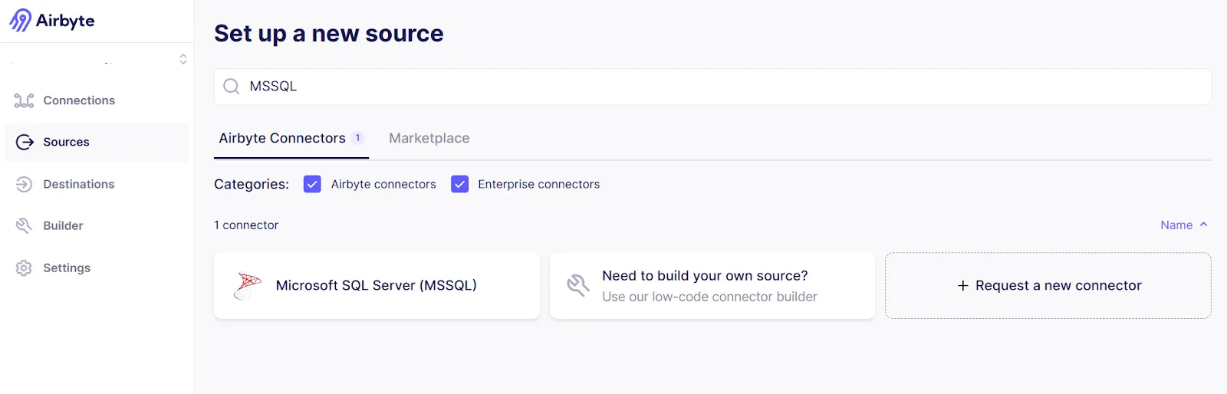Click "Use our low-code connector builder" text

[709, 297]
